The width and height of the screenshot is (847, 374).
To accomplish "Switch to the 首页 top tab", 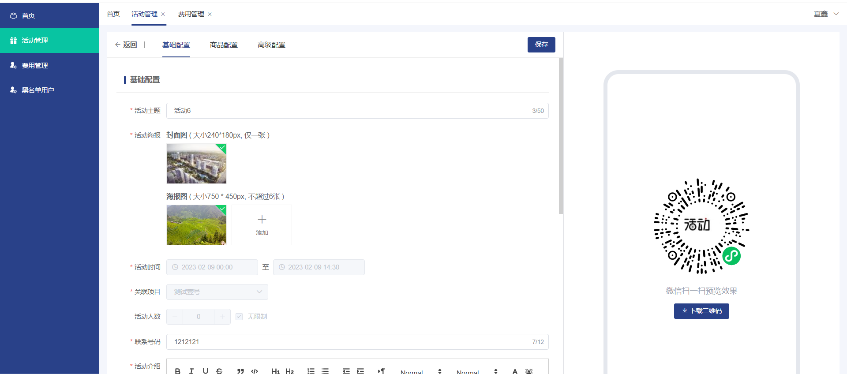I will point(113,14).
